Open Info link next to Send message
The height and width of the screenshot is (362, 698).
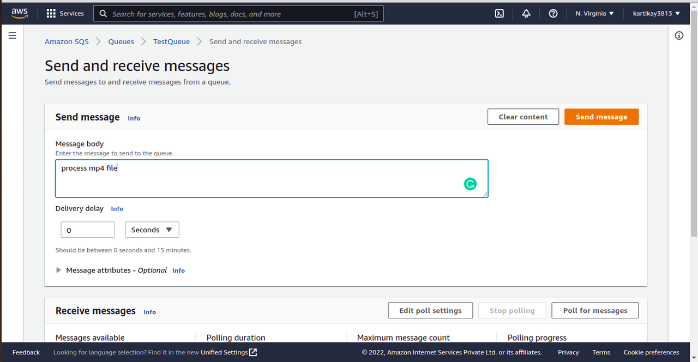(x=134, y=118)
